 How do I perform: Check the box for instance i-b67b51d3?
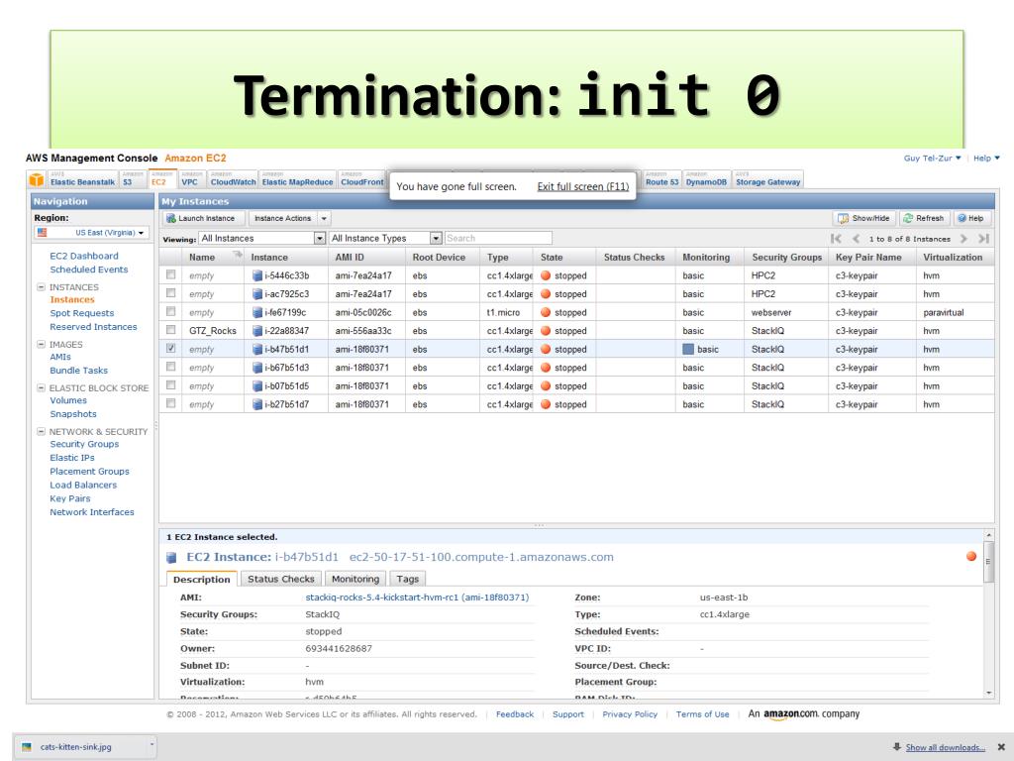[x=170, y=367]
